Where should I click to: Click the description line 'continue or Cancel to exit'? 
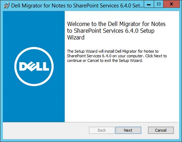click(x=105, y=61)
